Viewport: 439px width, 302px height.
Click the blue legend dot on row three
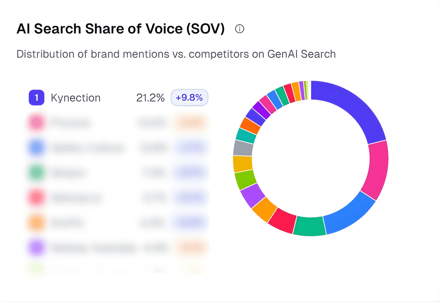click(36, 147)
